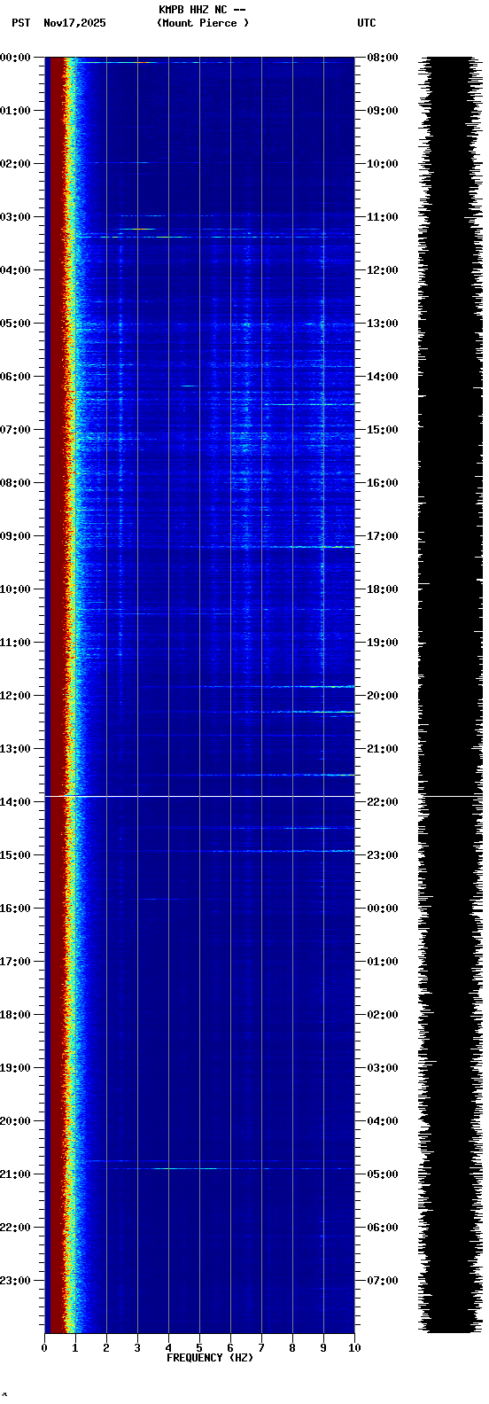Select the PST time tick '19:00'

15,1068
